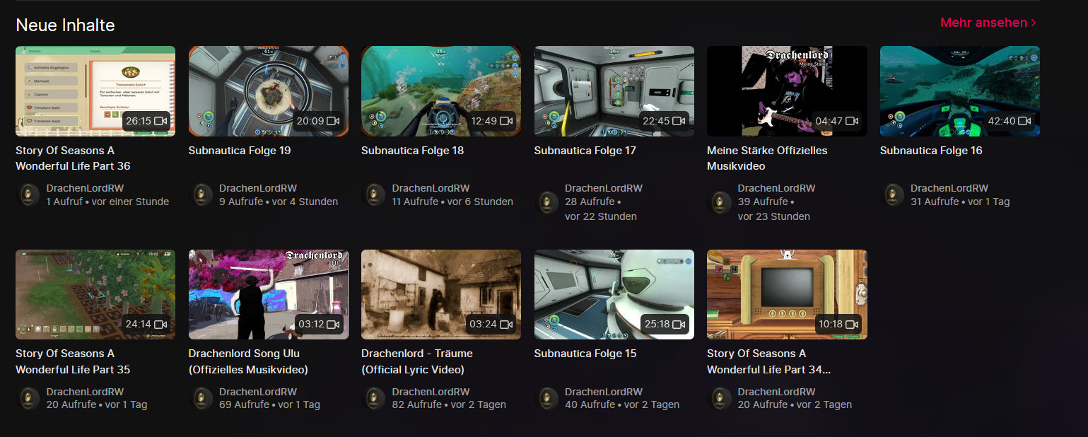
Task: Open the channel avatar below Subnautica Folge 17
Action: 548,203
